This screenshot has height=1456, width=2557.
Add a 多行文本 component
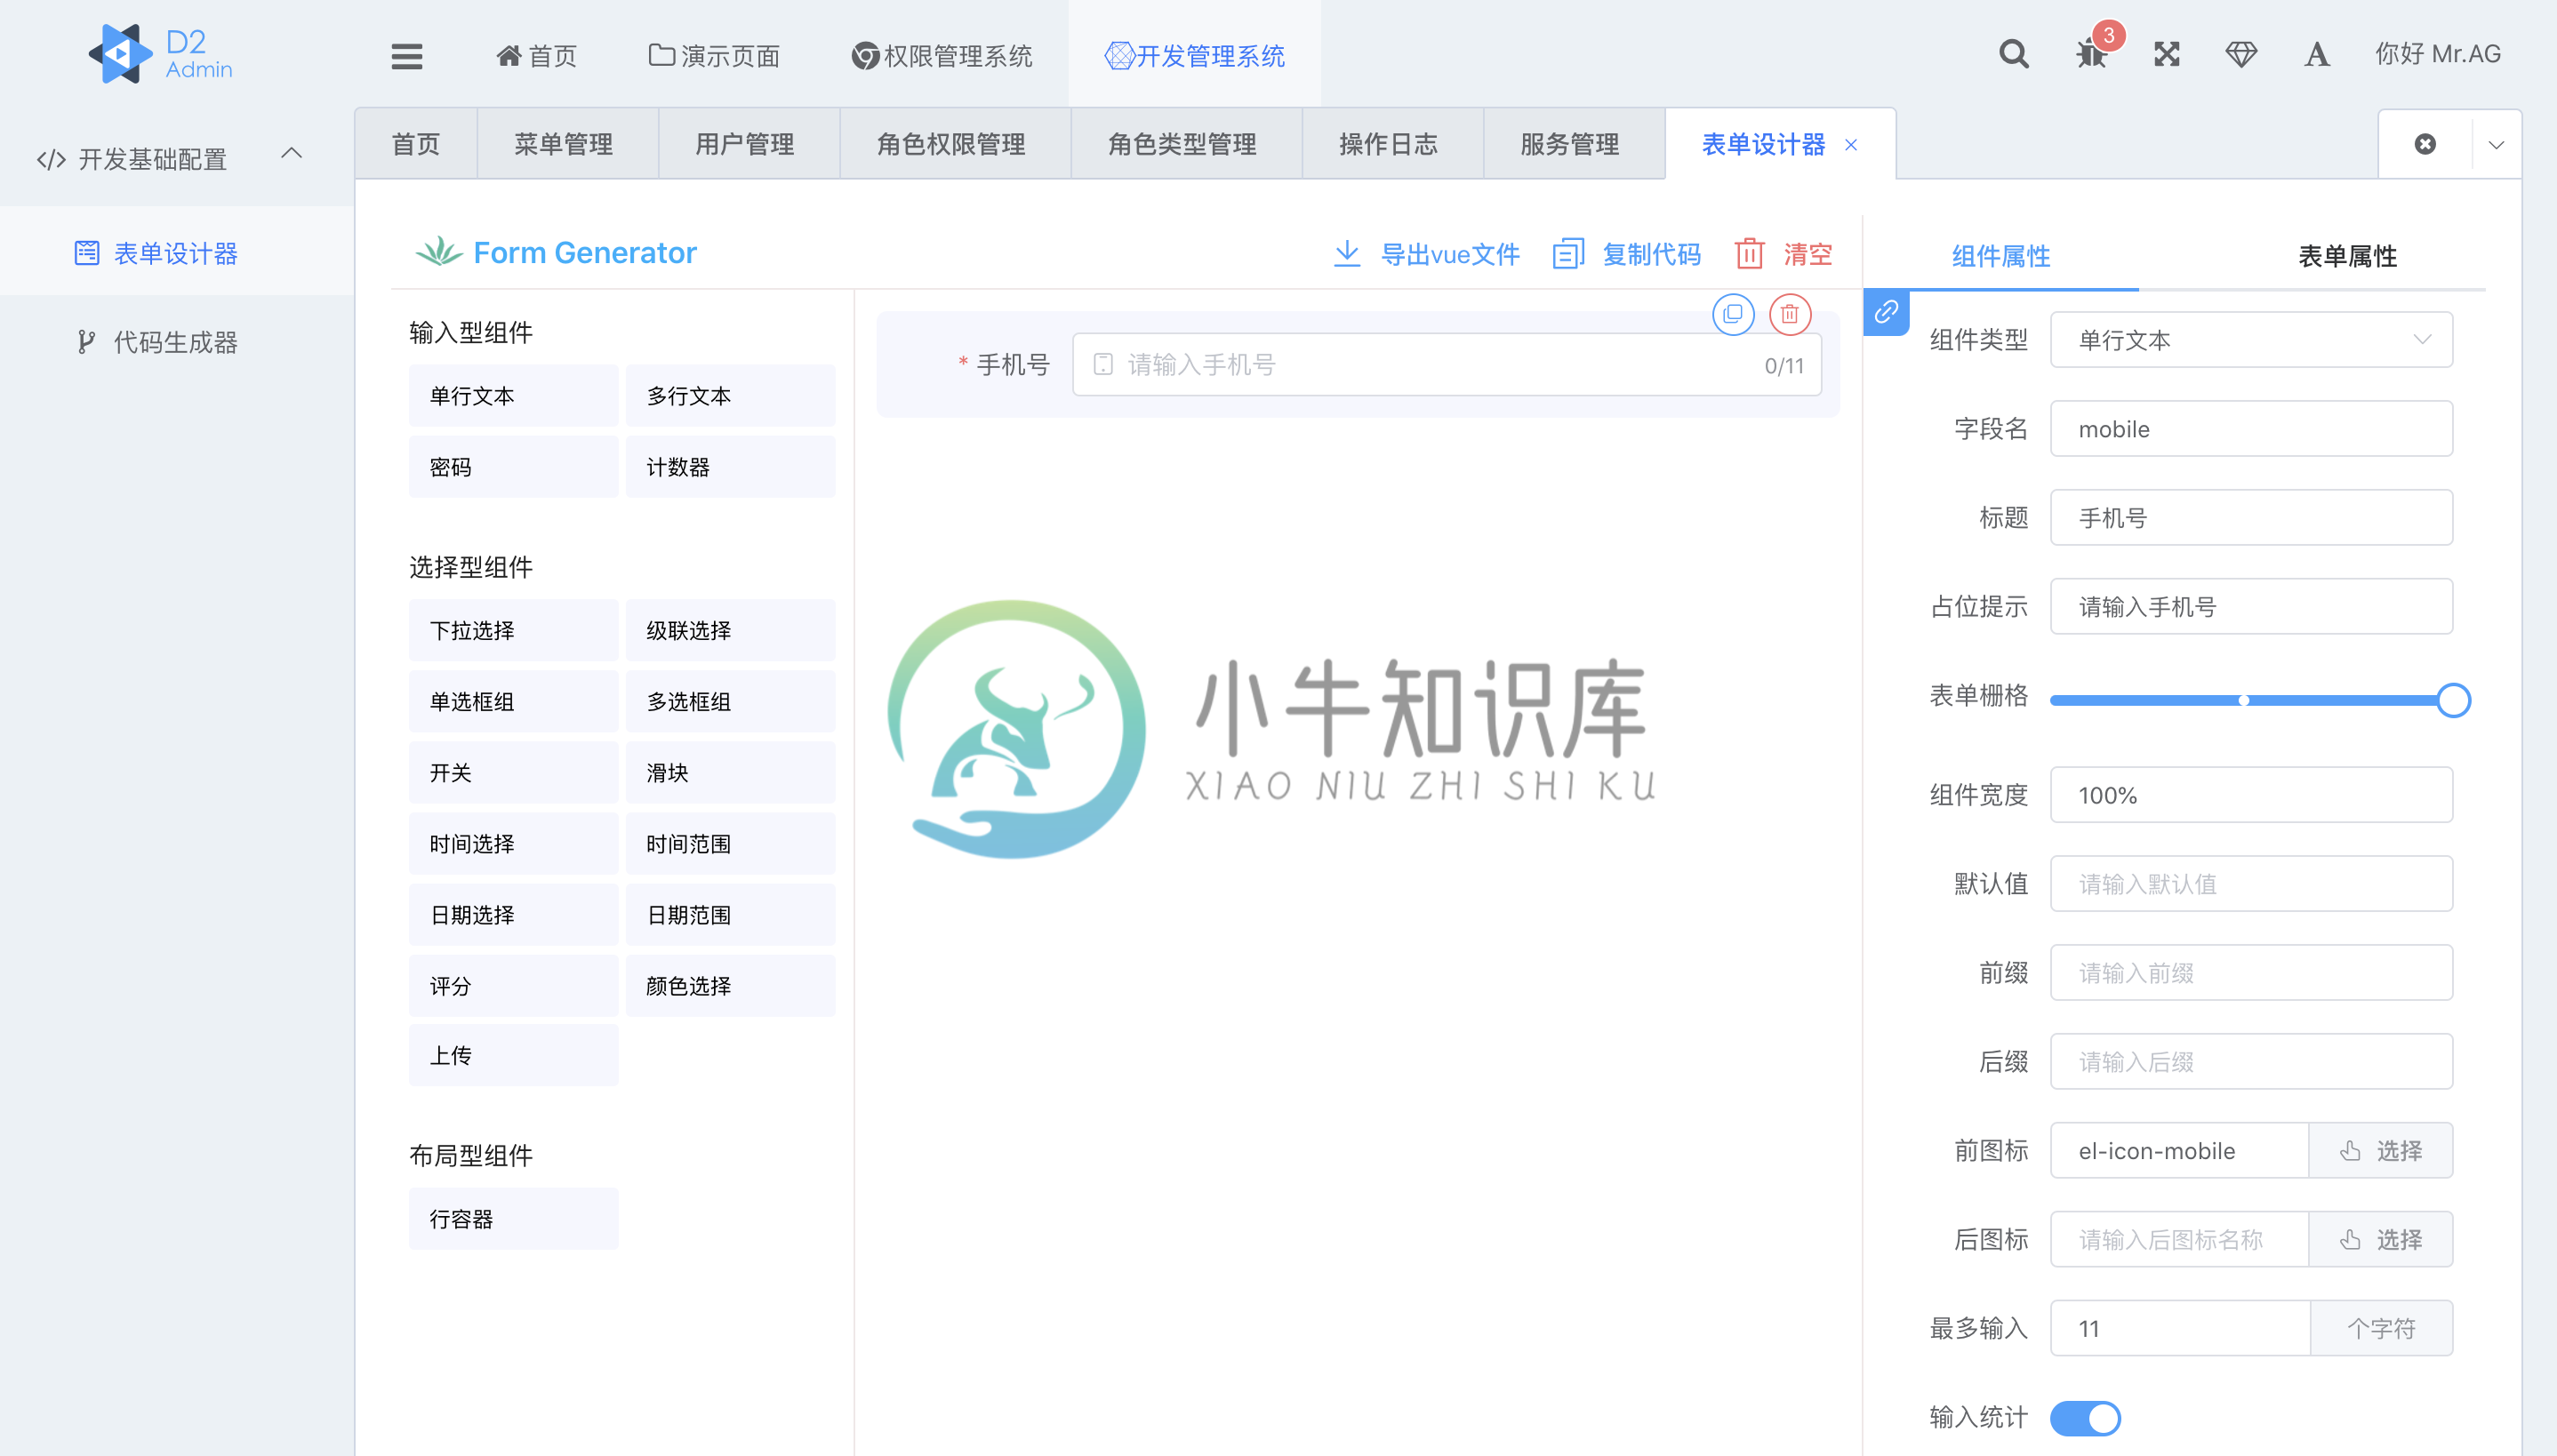pos(730,396)
